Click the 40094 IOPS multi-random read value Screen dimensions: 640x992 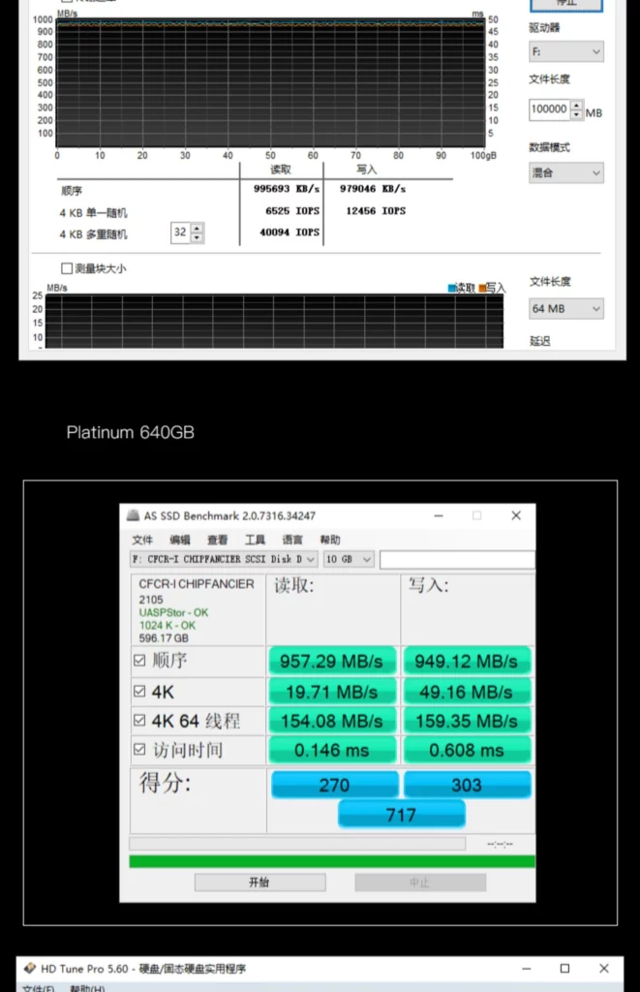(x=290, y=232)
